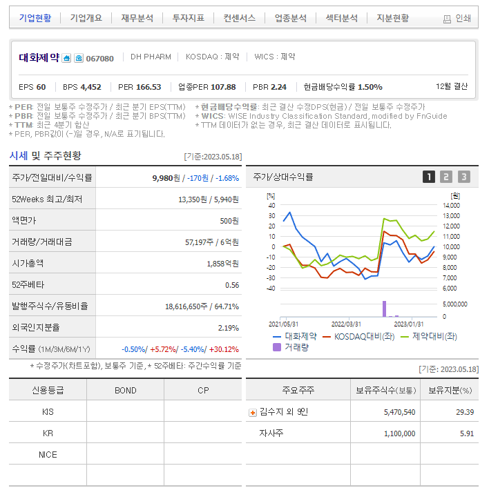
Task: Open the 업종분석 tab
Action: pos(291,18)
